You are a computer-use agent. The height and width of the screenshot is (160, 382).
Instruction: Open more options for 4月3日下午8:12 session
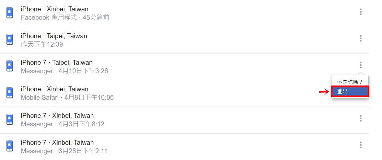[x=361, y=119]
